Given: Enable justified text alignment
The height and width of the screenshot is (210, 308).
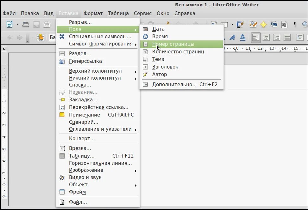Looking at the screenshot, I should (x=287, y=37).
